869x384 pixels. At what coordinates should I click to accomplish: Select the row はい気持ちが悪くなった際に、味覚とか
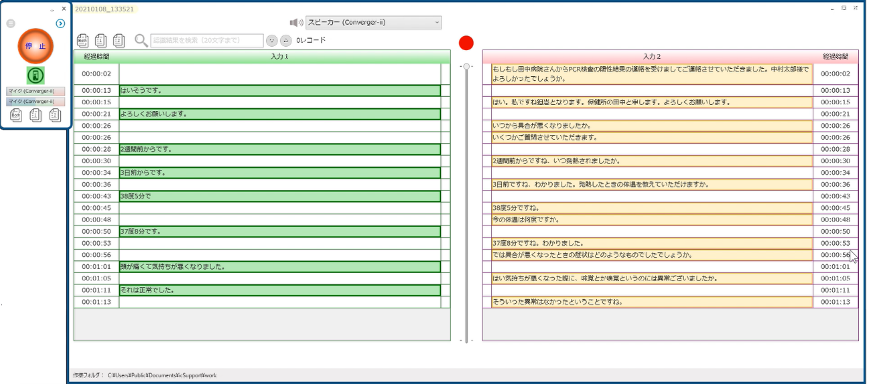tap(652, 278)
